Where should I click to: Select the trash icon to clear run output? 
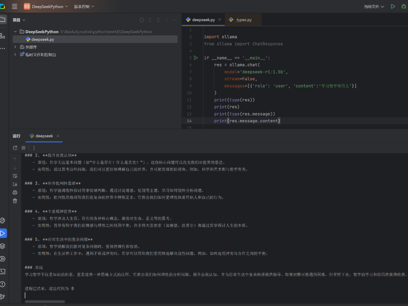click(x=15, y=201)
